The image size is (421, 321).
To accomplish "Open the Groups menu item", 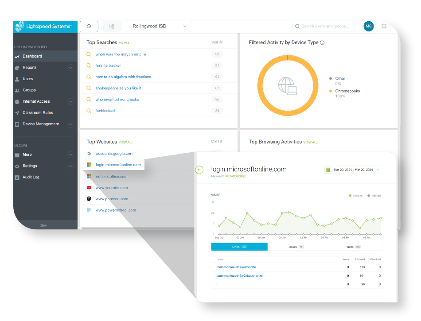I will [45, 90].
